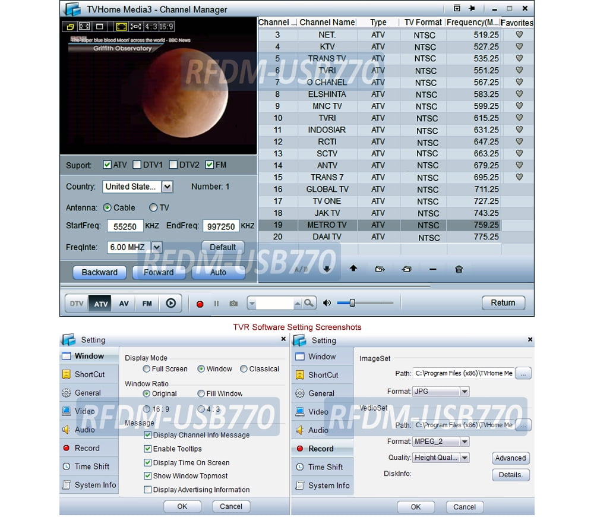
Task: Switch to the FM mode tab
Action: [147, 303]
